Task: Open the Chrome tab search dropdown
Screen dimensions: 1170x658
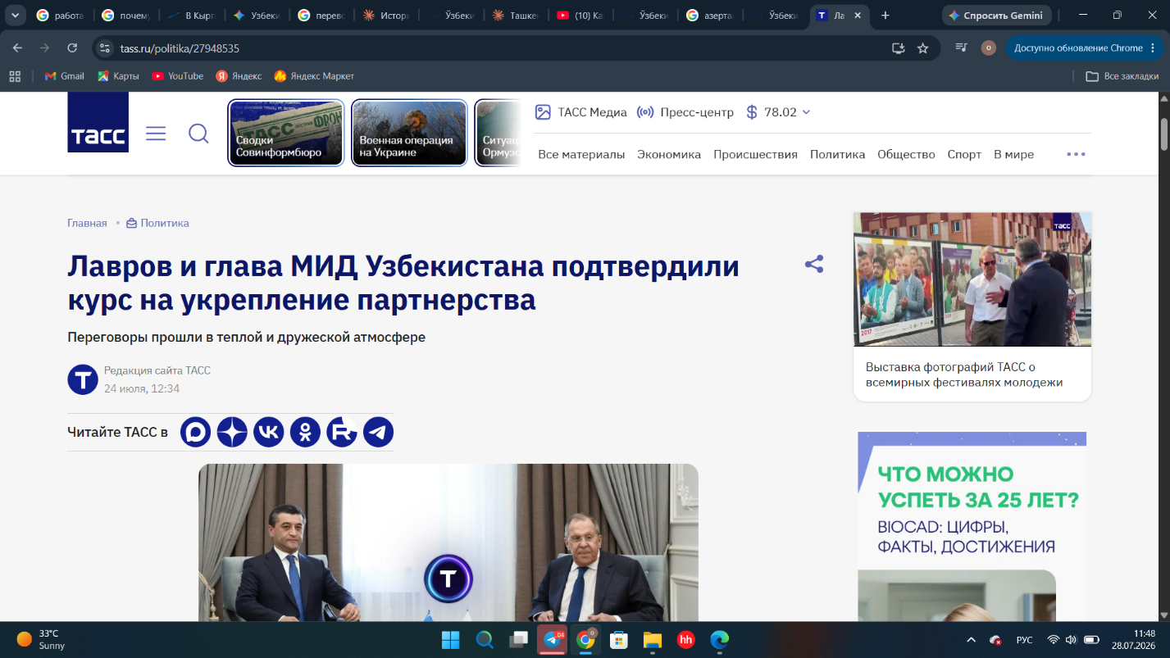Action: pyautogui.click(x=14, y=16)
